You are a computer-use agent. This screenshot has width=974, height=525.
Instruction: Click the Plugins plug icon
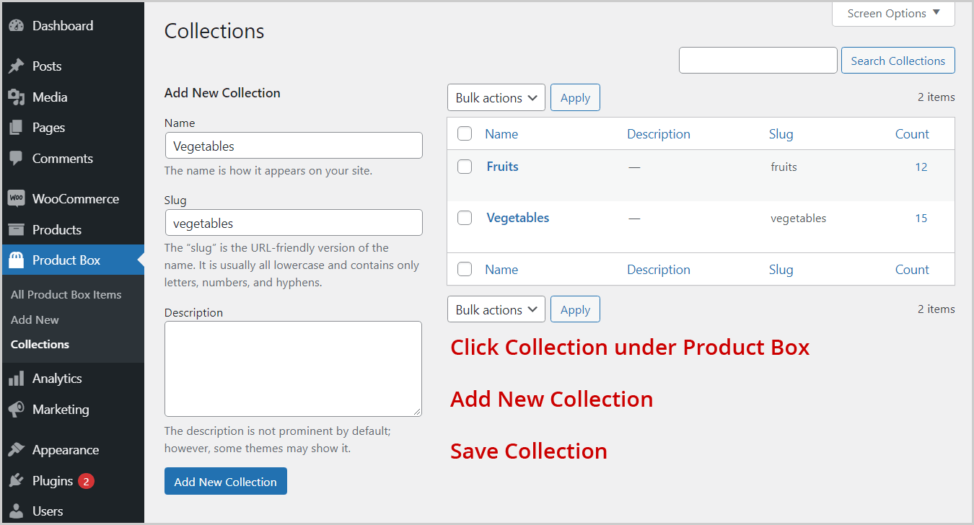click(17, 481)
